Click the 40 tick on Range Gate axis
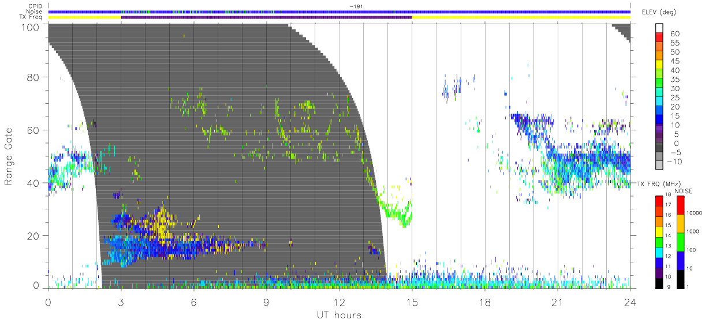 tap(34, 183)
